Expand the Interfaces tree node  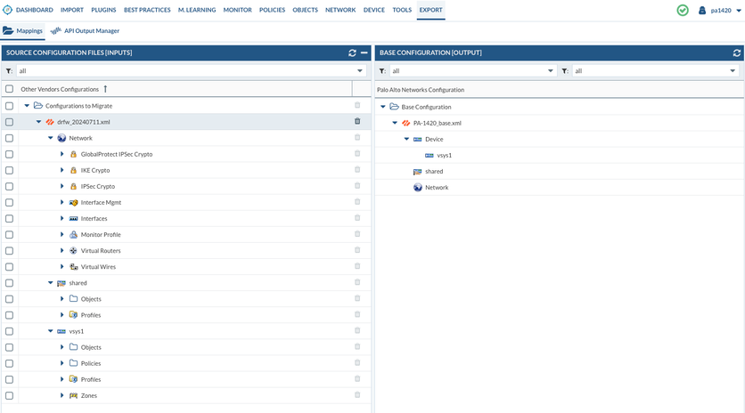pyautogui.click(x=62, y=219)
